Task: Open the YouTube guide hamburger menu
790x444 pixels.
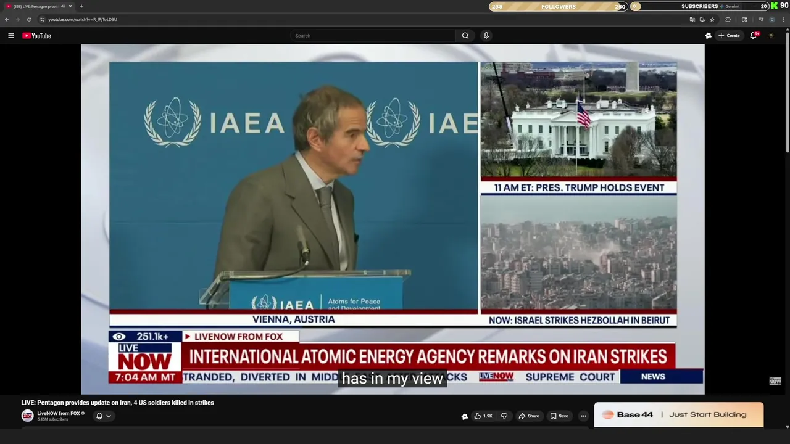Action: tap(10, 36)
